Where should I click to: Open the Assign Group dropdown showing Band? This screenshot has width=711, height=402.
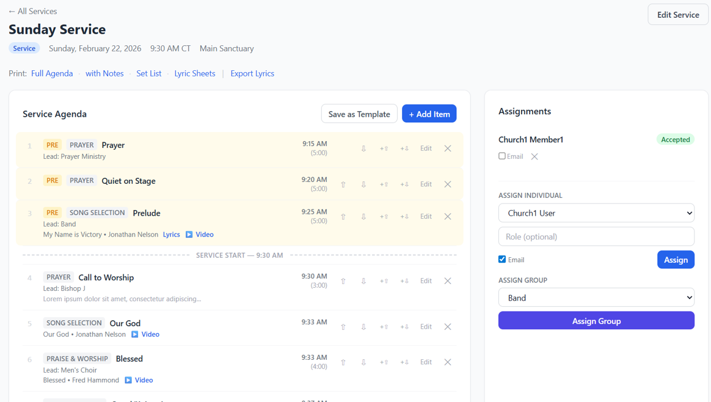tap(596, 297)
